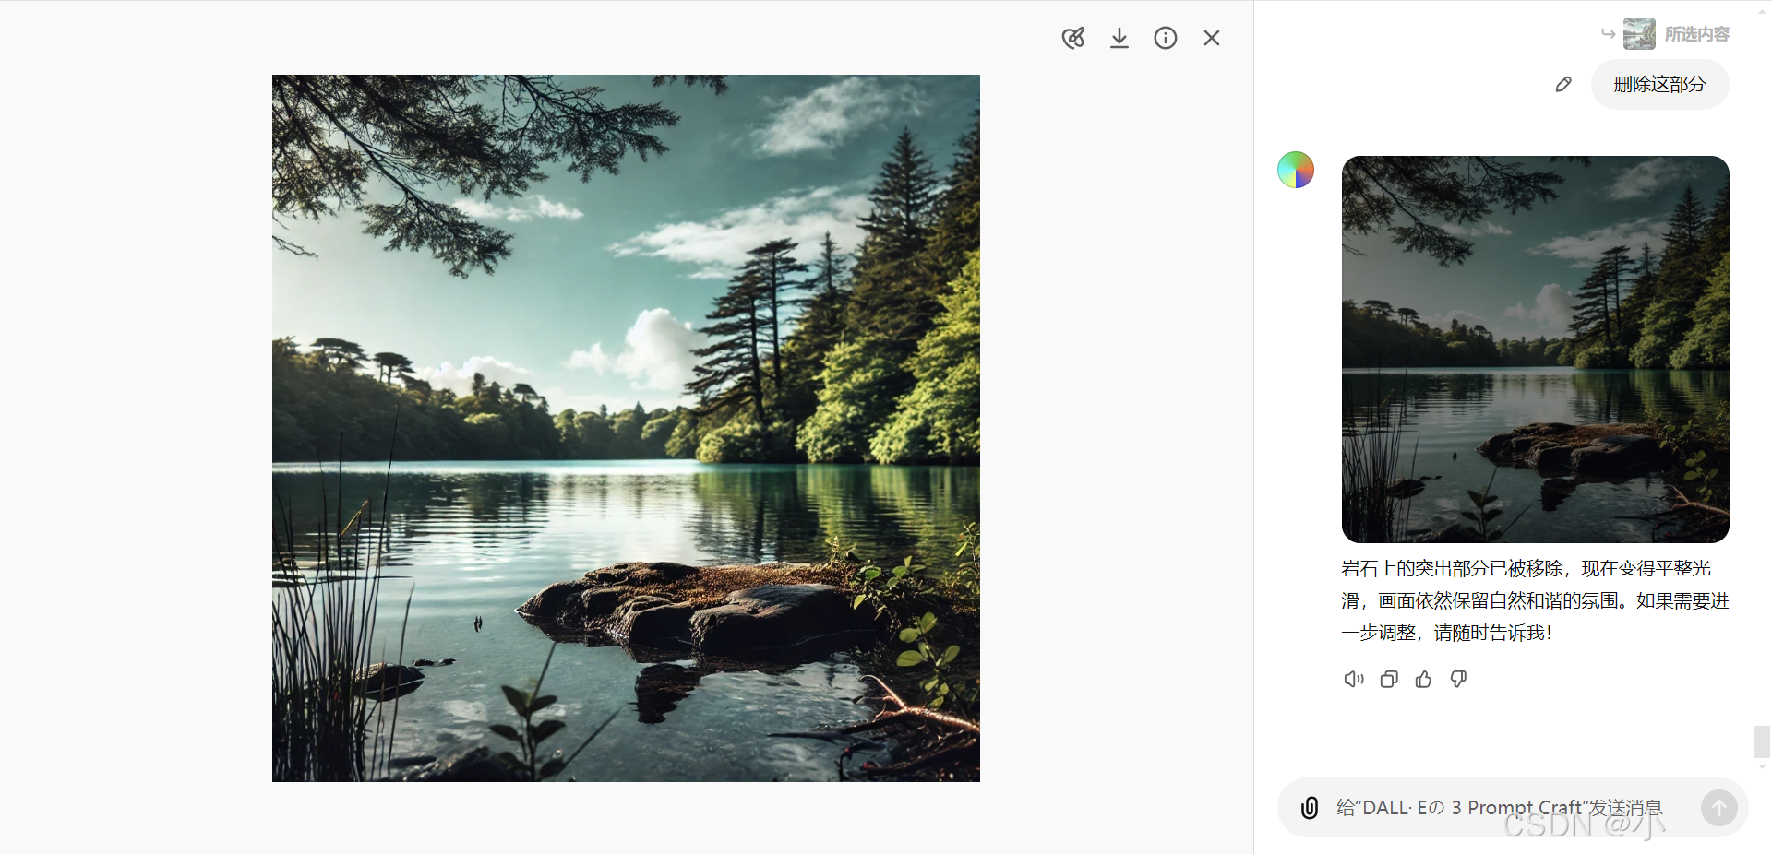Copy the assistant response

point(1389,680)
